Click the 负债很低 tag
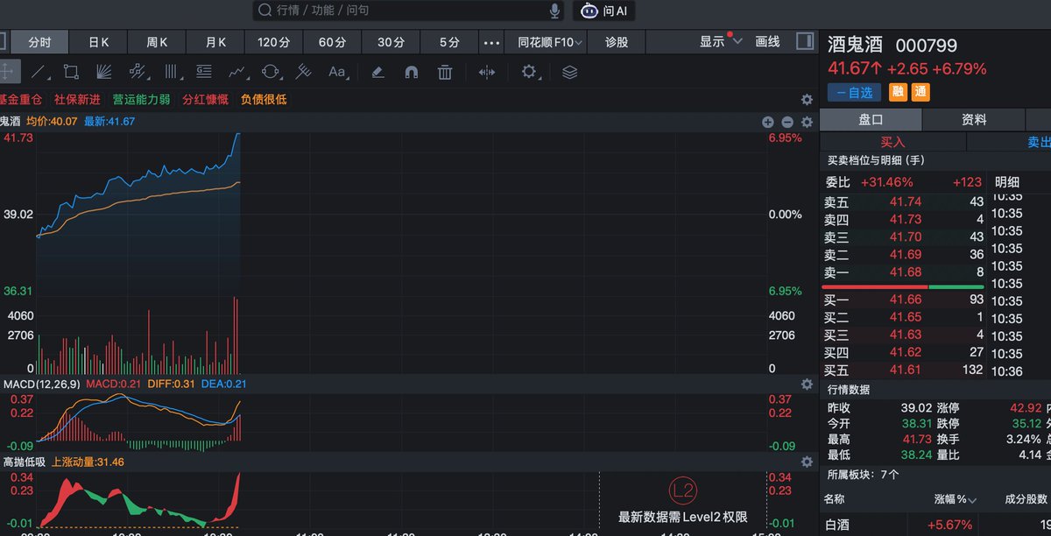Image resolution: width=1051 pixels, height=536 pixels. (x=264, y=100)
